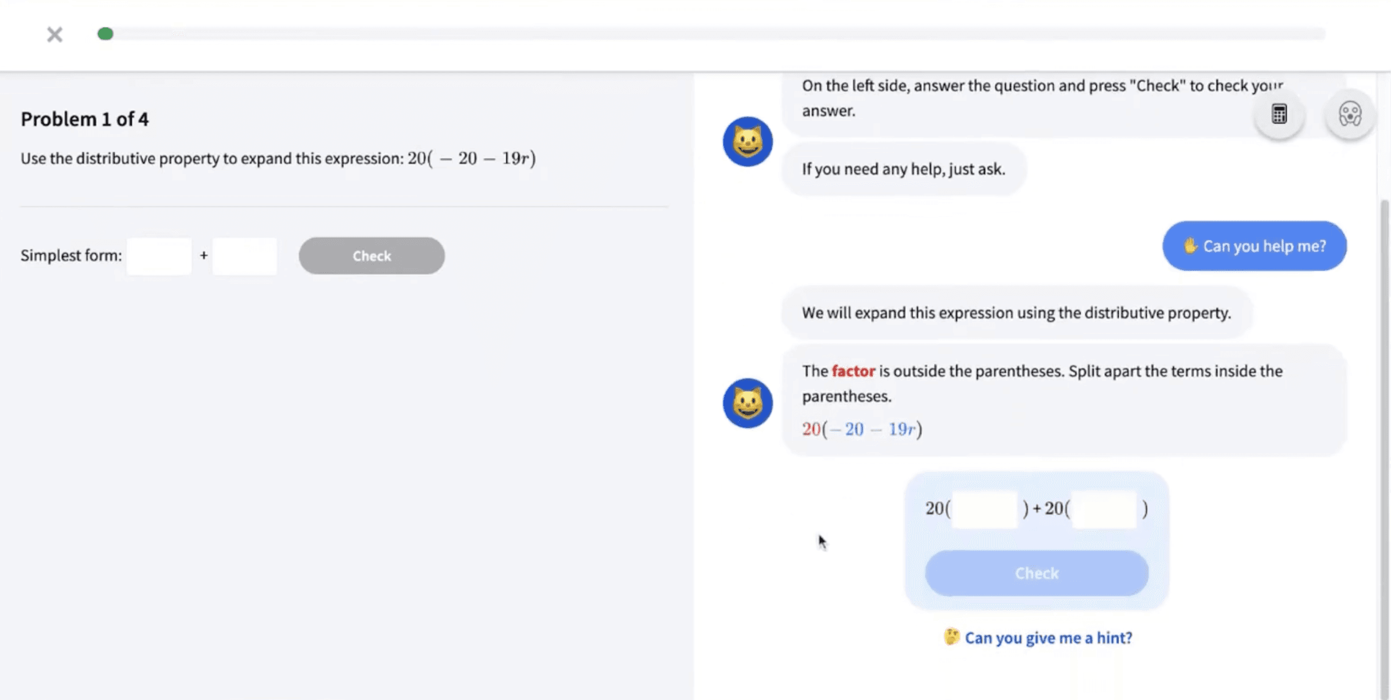Click the upper cat avatar icon
This screenshot has width=1391, height=700.
[x=747, y=141]
